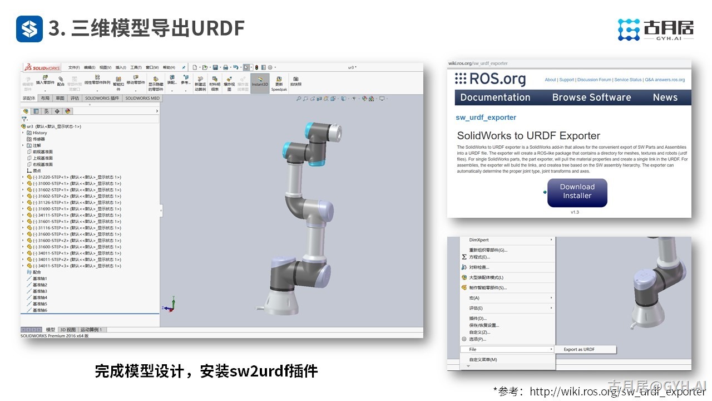The image size is (712, 401).
Task: Click Q&A answers.ros.org link
Action: [665, 80]
